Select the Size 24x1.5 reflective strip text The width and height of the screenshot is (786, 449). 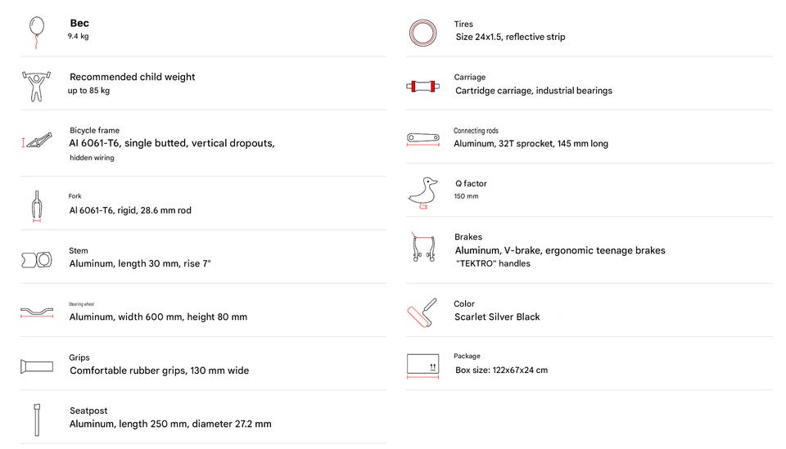coord(510,37)
